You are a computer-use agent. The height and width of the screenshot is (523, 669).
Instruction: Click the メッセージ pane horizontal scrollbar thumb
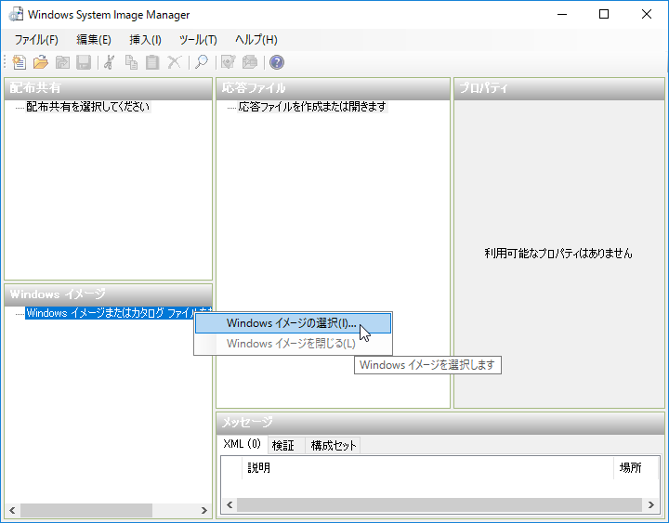[x=439, y=505]
